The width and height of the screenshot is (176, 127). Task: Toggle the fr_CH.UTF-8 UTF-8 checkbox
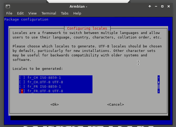22,82
